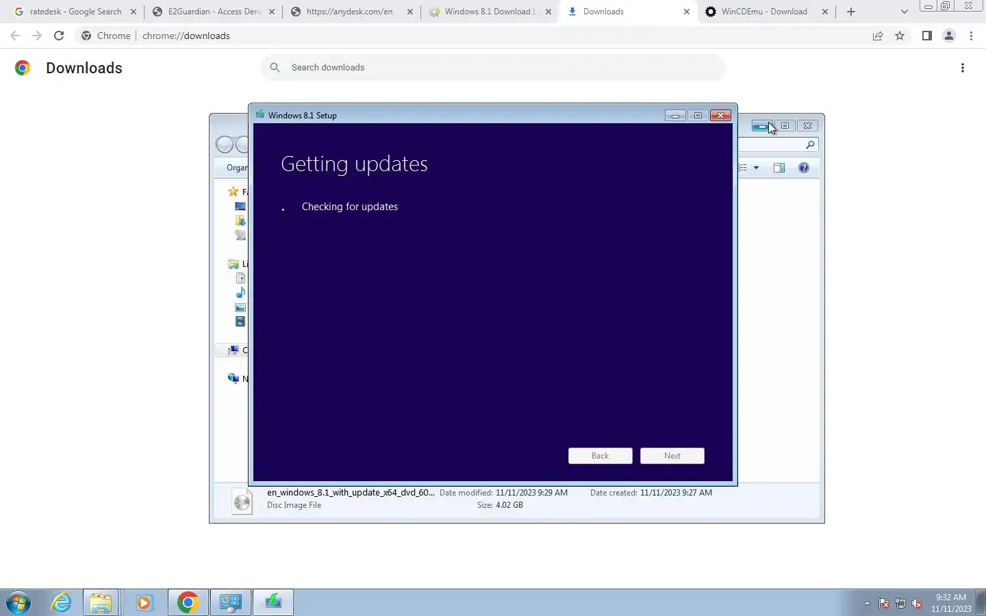986x616 pixels.
Task: Show hidden tray icons arrow
Action: click(x=867, y=603)
